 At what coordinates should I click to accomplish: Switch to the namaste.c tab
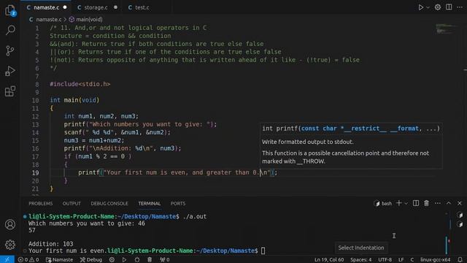(x=46, y=7)
